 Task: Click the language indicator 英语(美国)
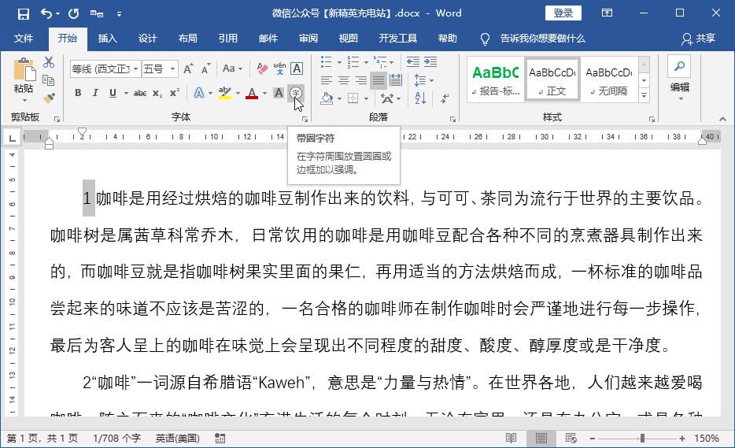177,438
